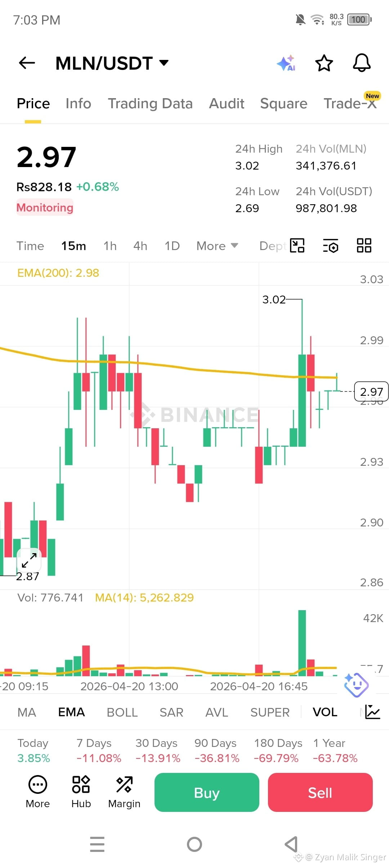Screen dimensions: 389x866
Task: Toggle the VOL sub-indicator
Action: [325, 712]
